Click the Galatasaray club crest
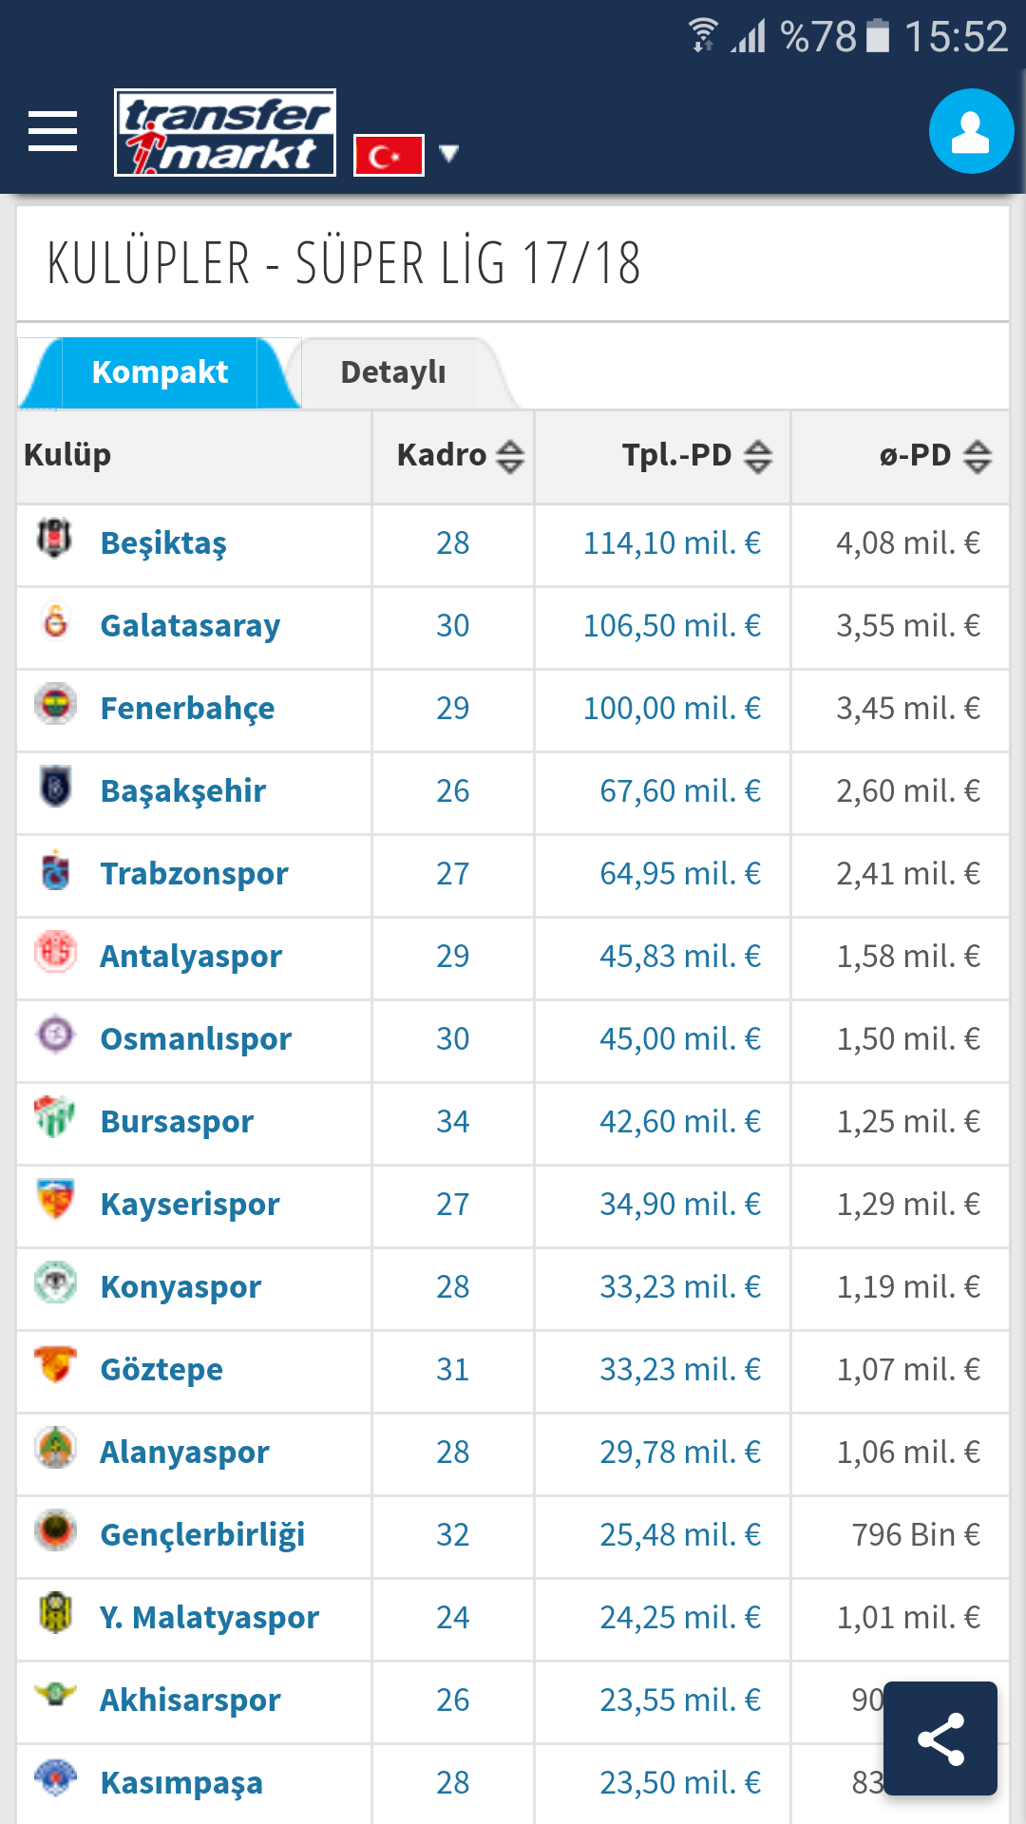This screenshot has height=1824, width=1026. click(56, 622)
